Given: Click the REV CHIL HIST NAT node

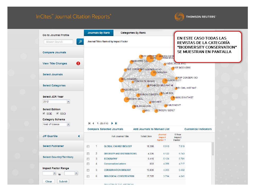Looking at the screenshot, I should [176, 89].
